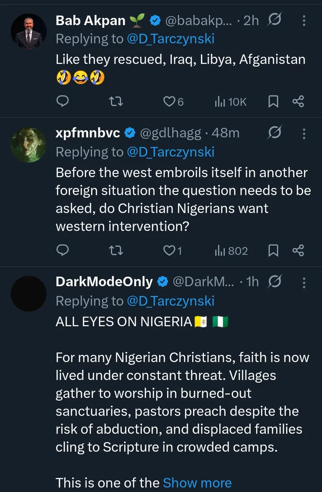Image resolution: width=322 pixels, height=492 pixels.
Task: Share Bab Akpan's tweet
Action: (298, 102)
